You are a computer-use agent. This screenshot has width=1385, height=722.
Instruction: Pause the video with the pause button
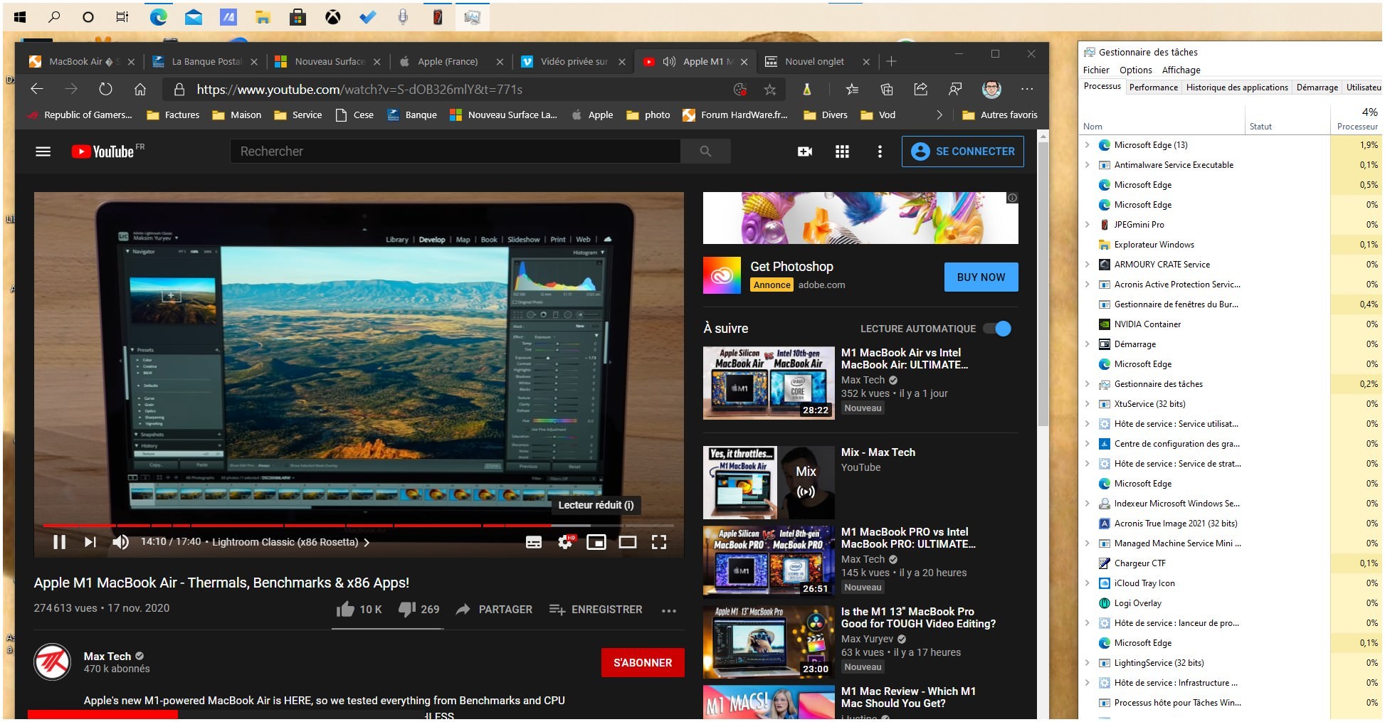[x=60, y=542]
